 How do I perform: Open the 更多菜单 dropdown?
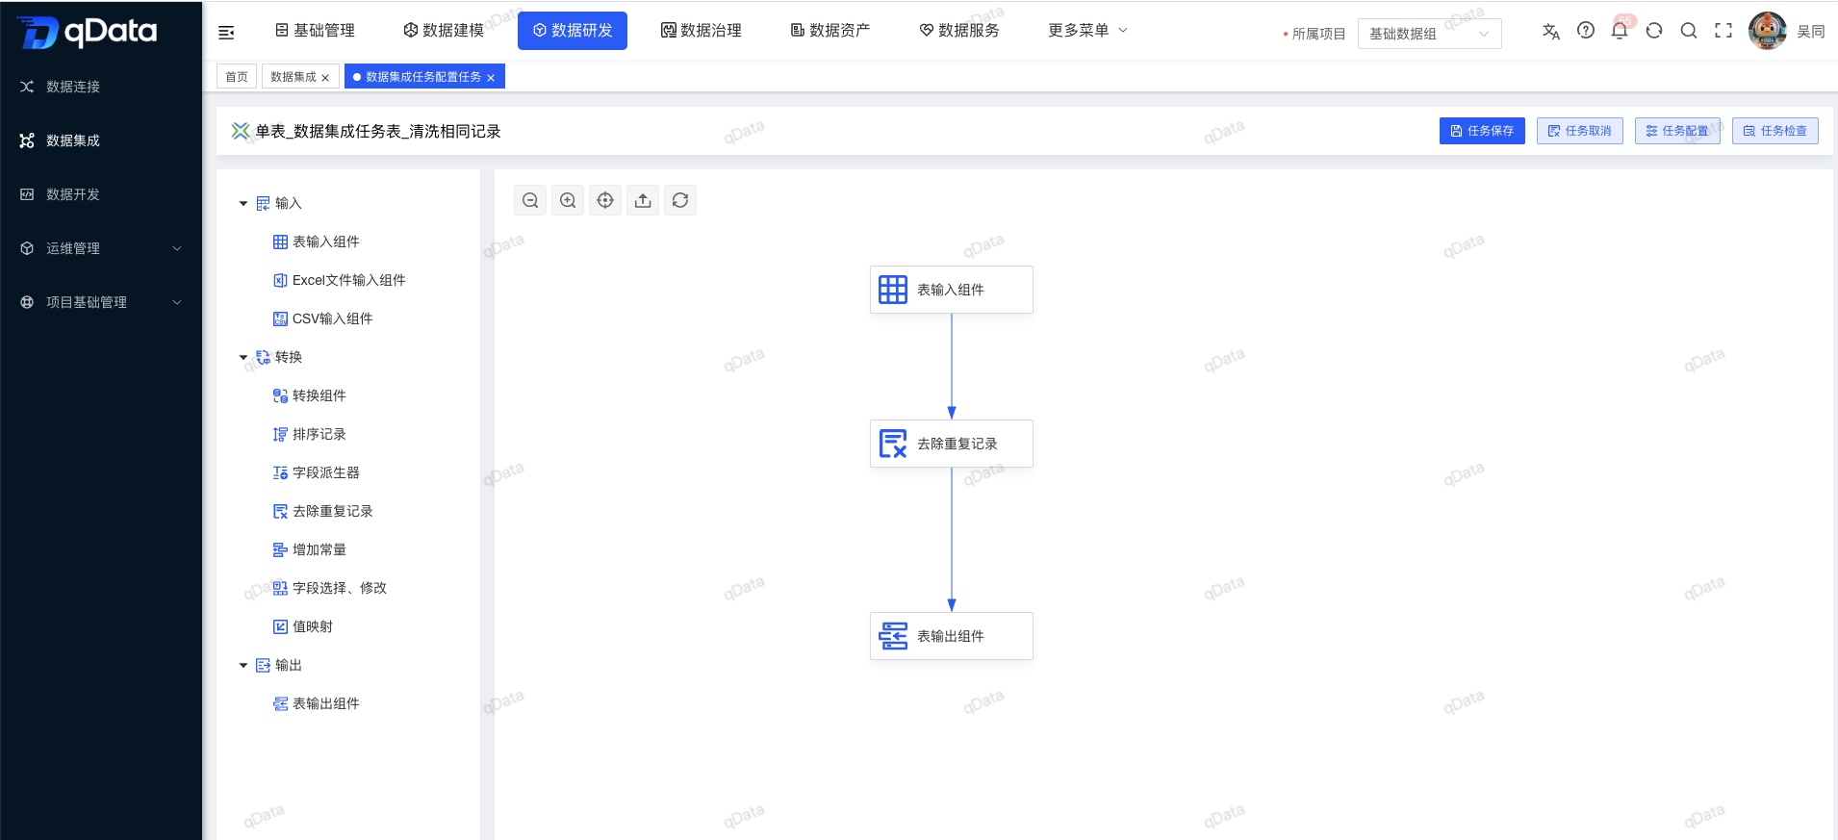pyautogui.click(x=1087, y=31)
